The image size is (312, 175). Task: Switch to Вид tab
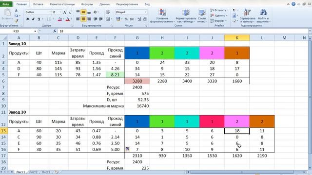click(147, 4)
